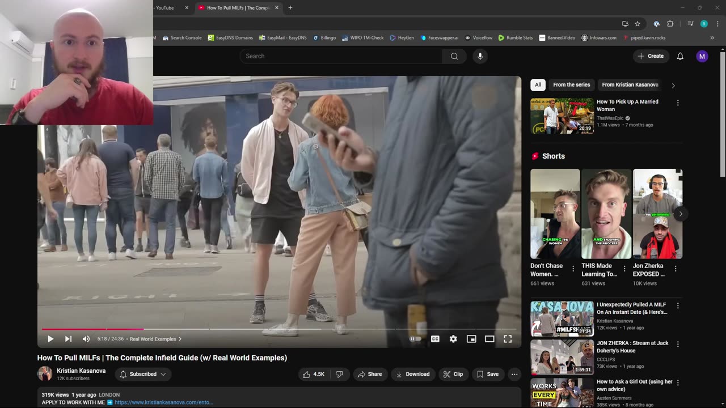Open more actions menu below video
Screen dimensions: 726x408
(x=514, y=374)
